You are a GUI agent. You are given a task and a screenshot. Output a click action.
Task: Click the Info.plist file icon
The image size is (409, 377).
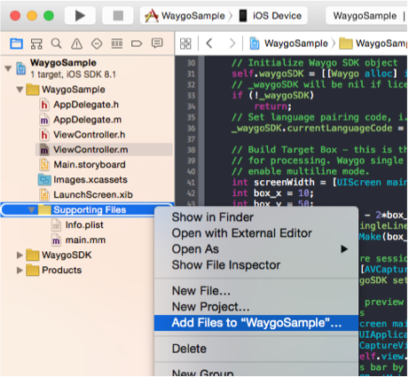click(x=56, y=225)
